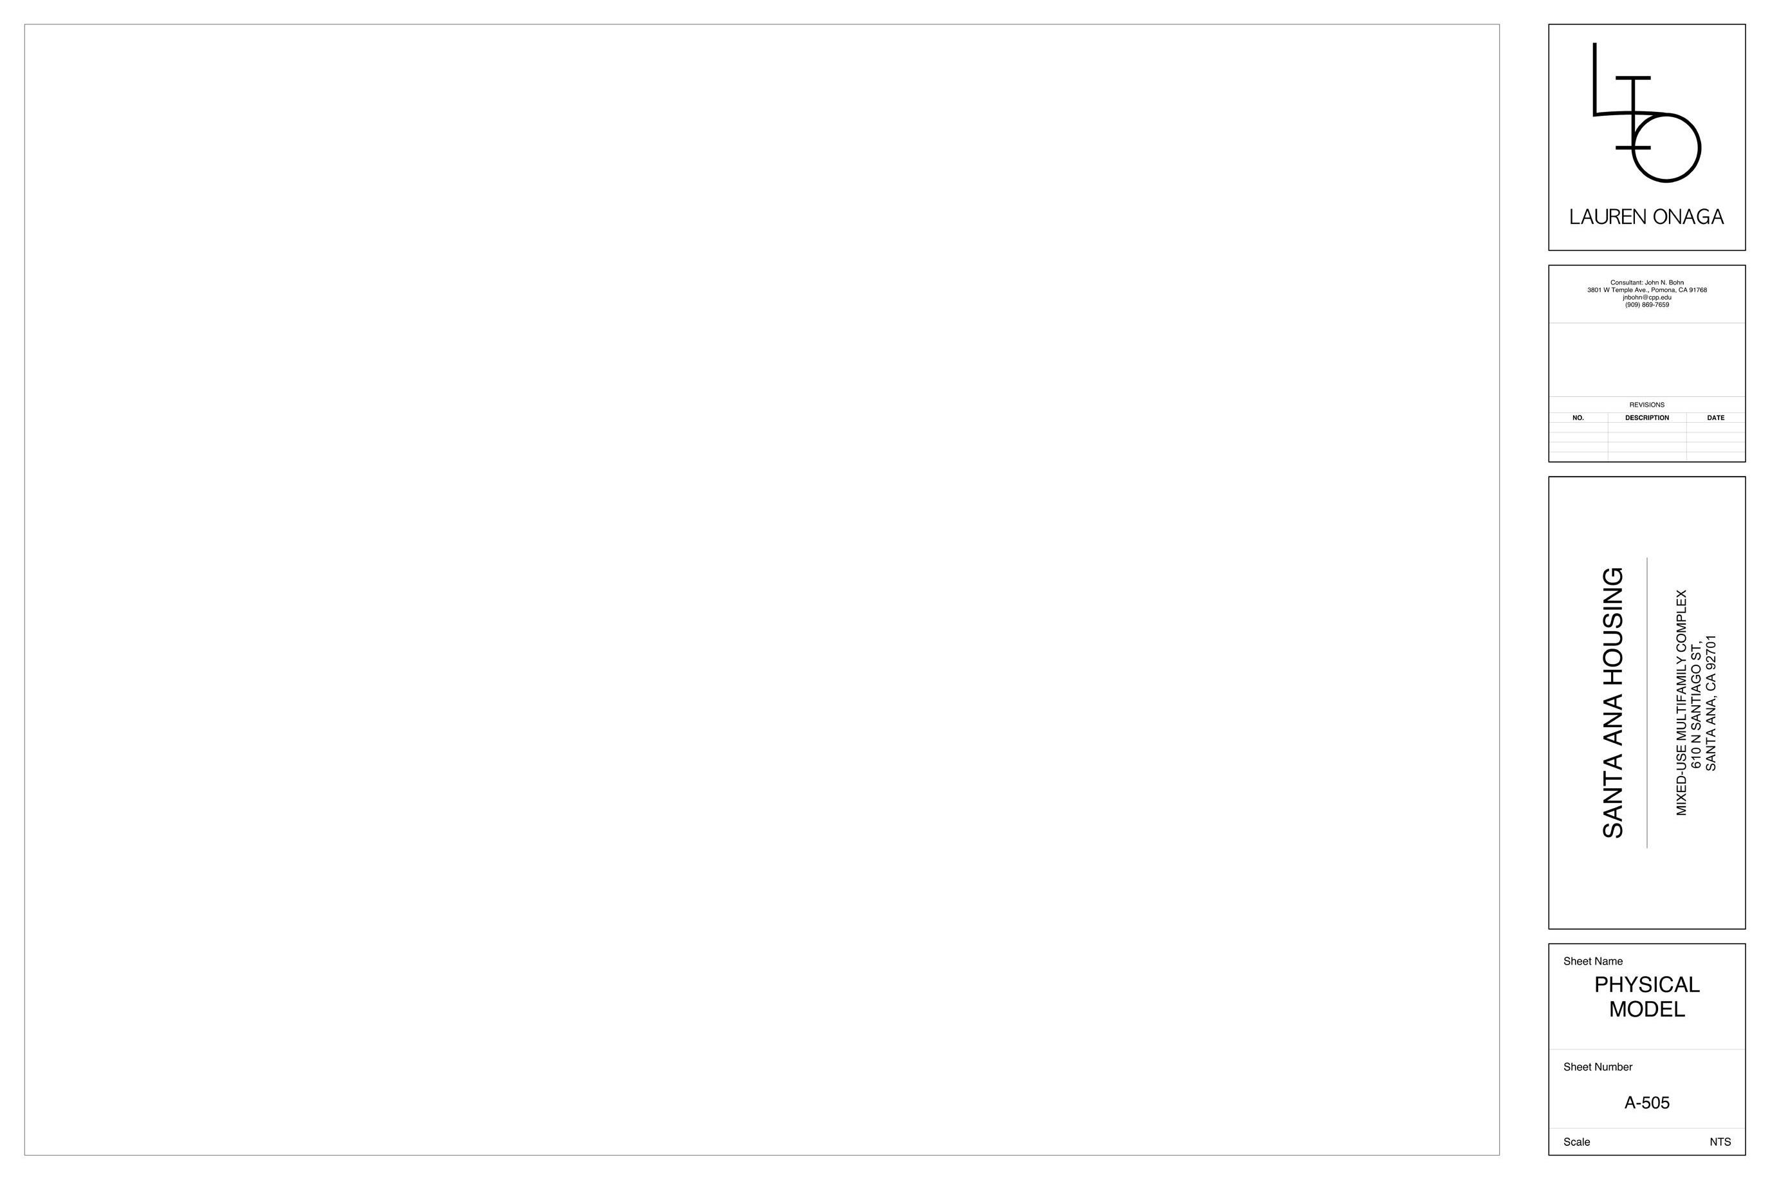Click the Sheet Name label
Image resolution: width=1770 pixels, height=1180 pixels.
(1592, 961)
